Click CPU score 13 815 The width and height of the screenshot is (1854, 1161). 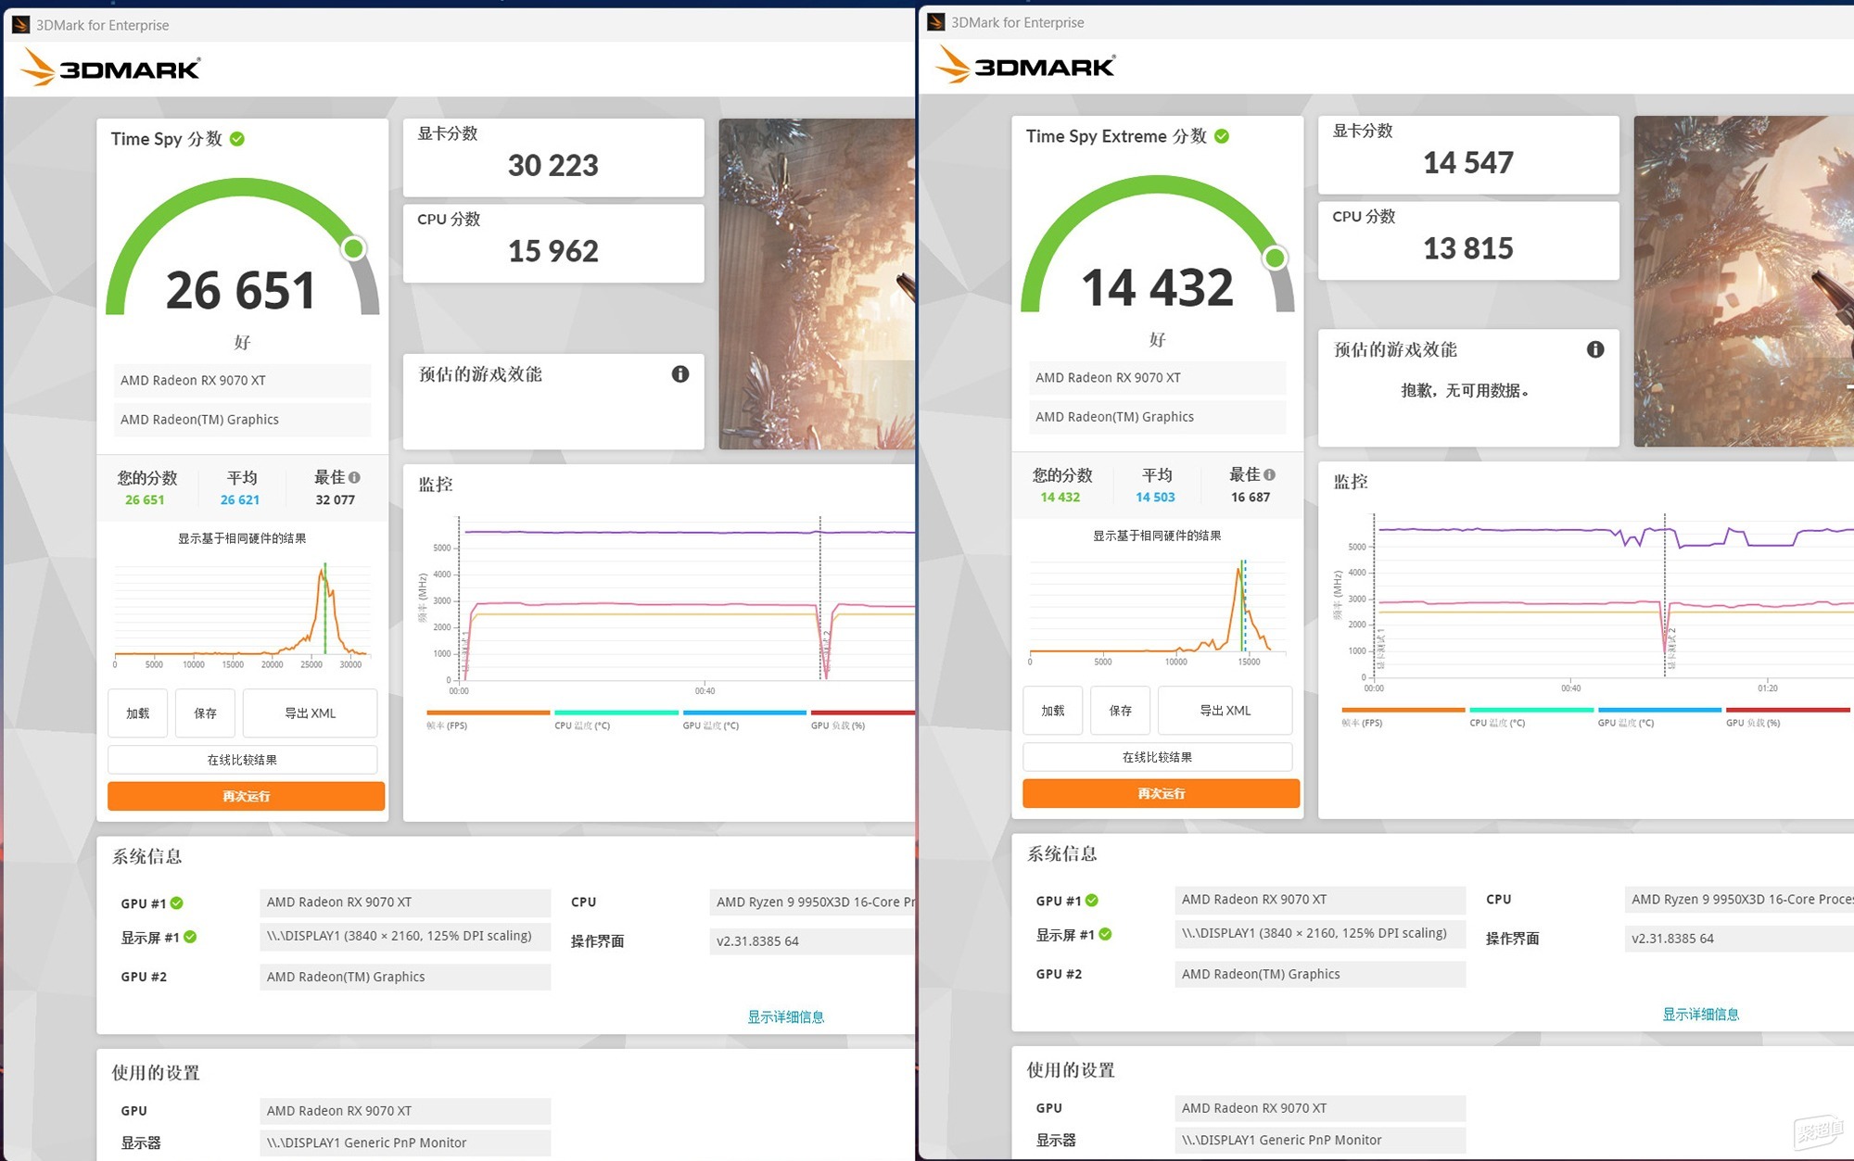[x=1468, y=248]
